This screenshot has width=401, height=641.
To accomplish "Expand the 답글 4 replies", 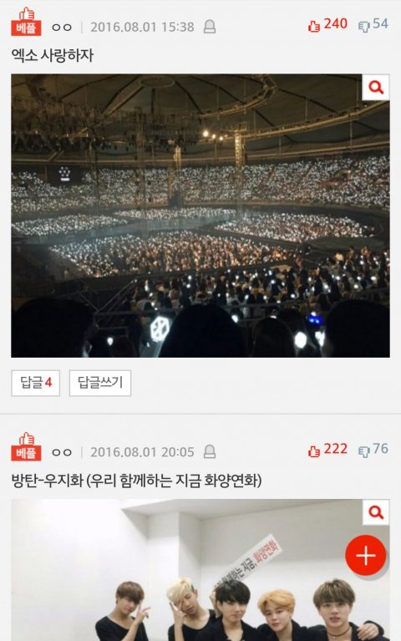I will click(x=36, y=383).
